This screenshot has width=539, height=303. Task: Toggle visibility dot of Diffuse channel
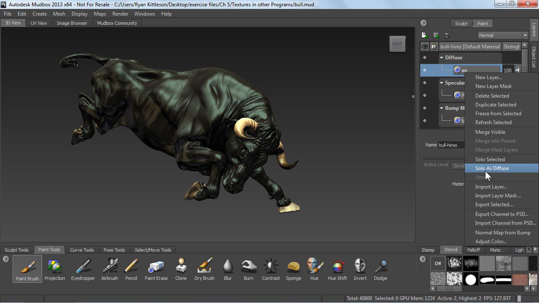(x=424, y=58)
